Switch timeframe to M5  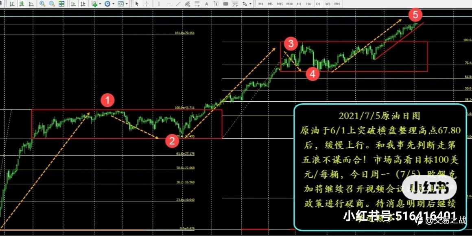click(x=270, y=4)
